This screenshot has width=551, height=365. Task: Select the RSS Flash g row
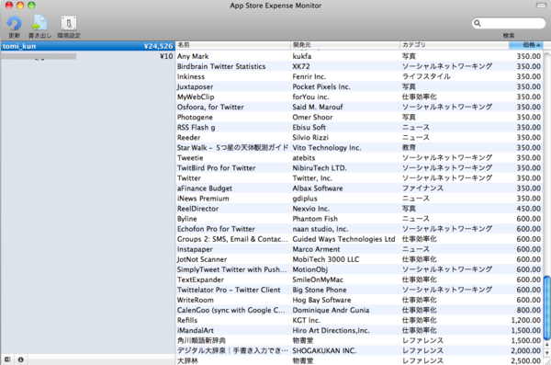[359, 128]
